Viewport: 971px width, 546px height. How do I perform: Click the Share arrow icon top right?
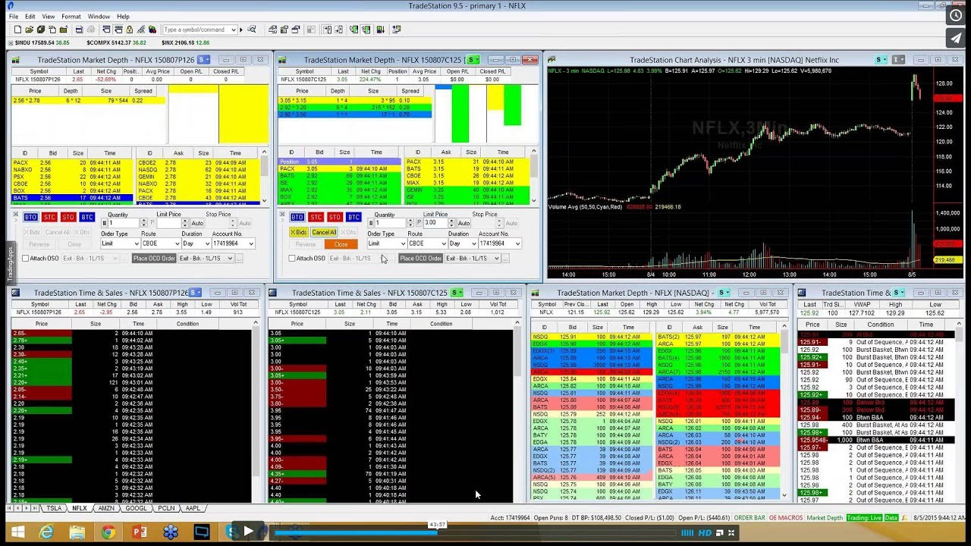pyautogui.click(x=956, y=38)
